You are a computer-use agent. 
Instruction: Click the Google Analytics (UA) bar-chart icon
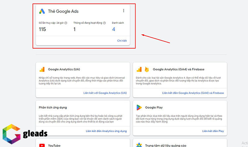42,69
